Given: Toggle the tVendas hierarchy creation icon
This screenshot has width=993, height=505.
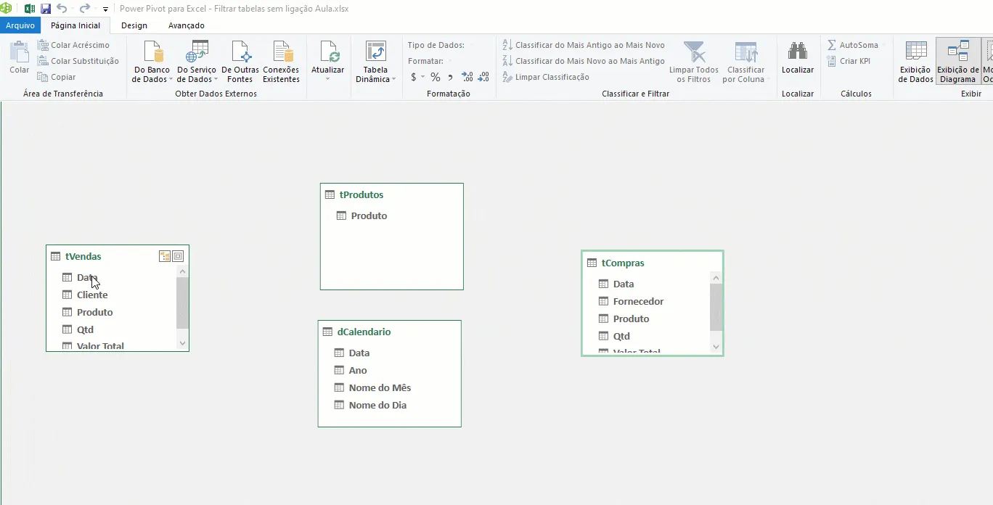Looking at the screenshot, I should (165, 256).
